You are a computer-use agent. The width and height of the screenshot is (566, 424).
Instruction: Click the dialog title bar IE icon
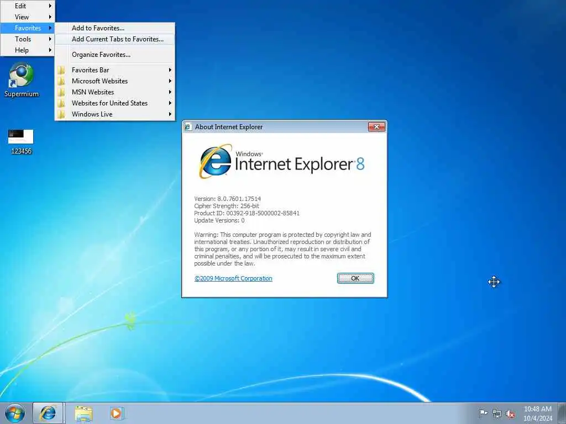point(188,127)
